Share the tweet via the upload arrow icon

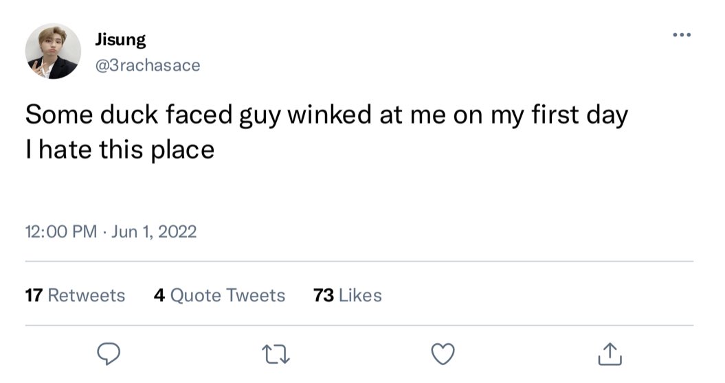click(x=610, y=354)
